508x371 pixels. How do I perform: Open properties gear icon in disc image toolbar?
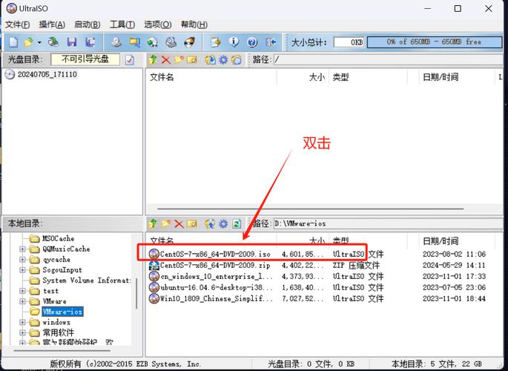click(223, 59)
